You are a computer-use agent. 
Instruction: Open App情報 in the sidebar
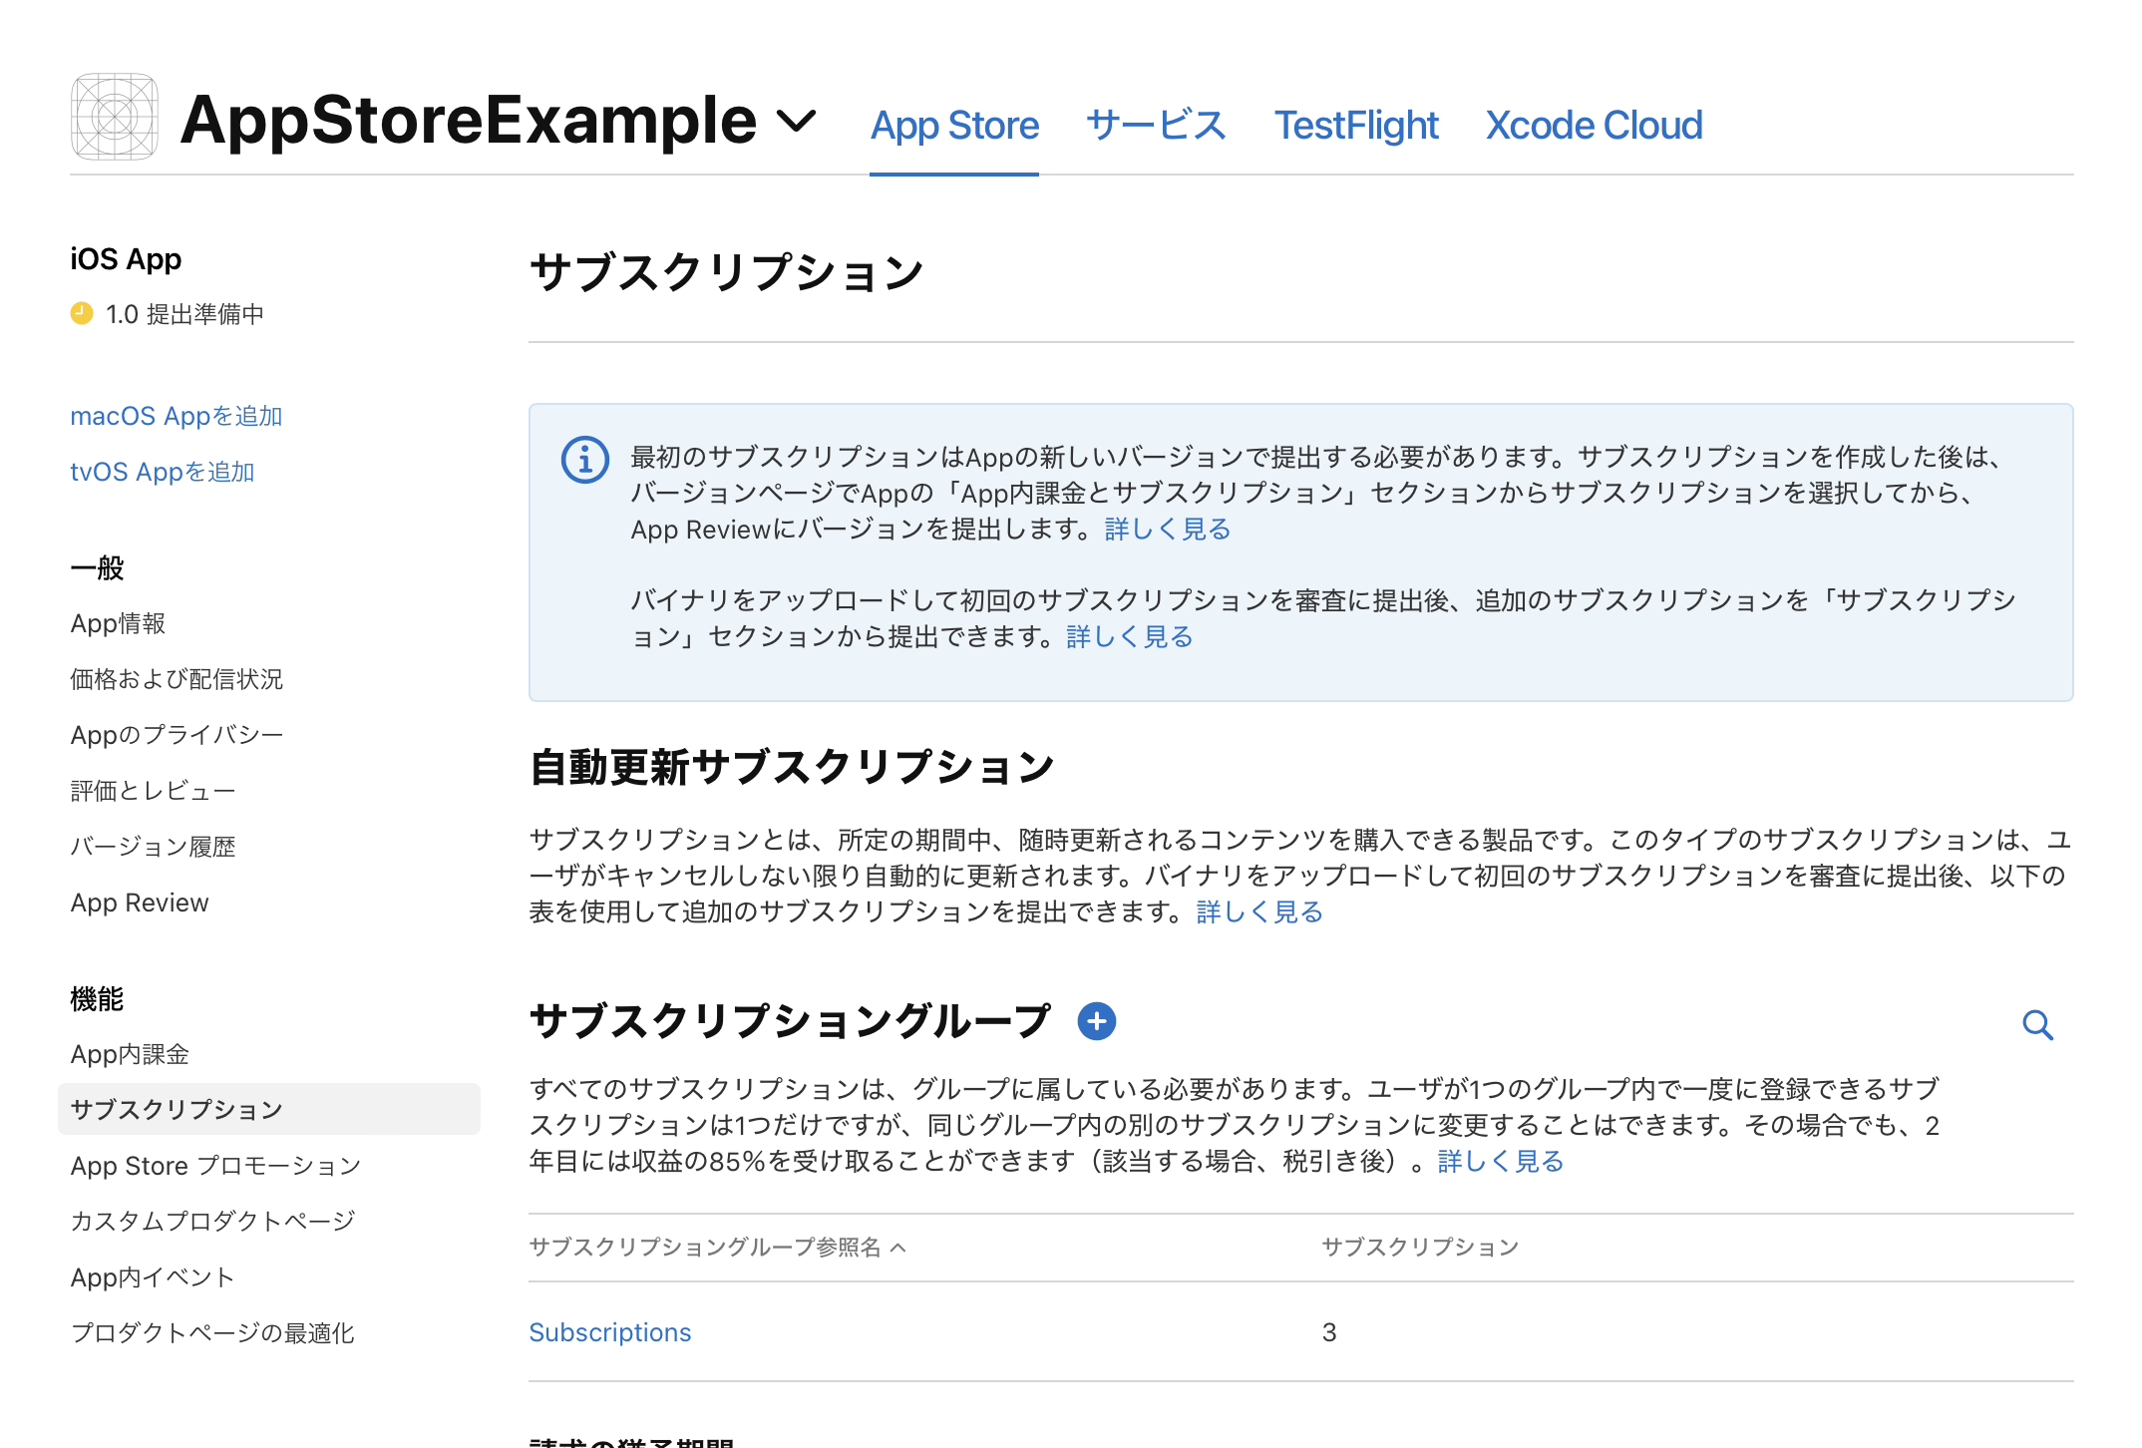pyautogui.click(x=118, y=623)
